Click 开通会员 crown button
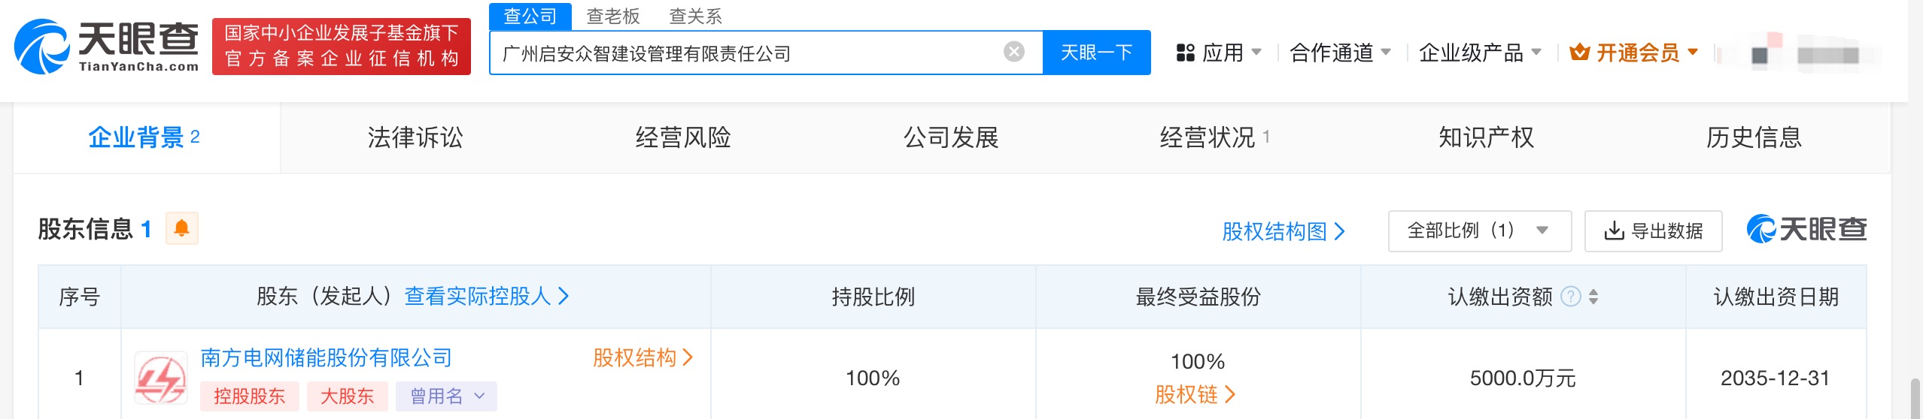1923x419 pixels. pos(1633,53)
